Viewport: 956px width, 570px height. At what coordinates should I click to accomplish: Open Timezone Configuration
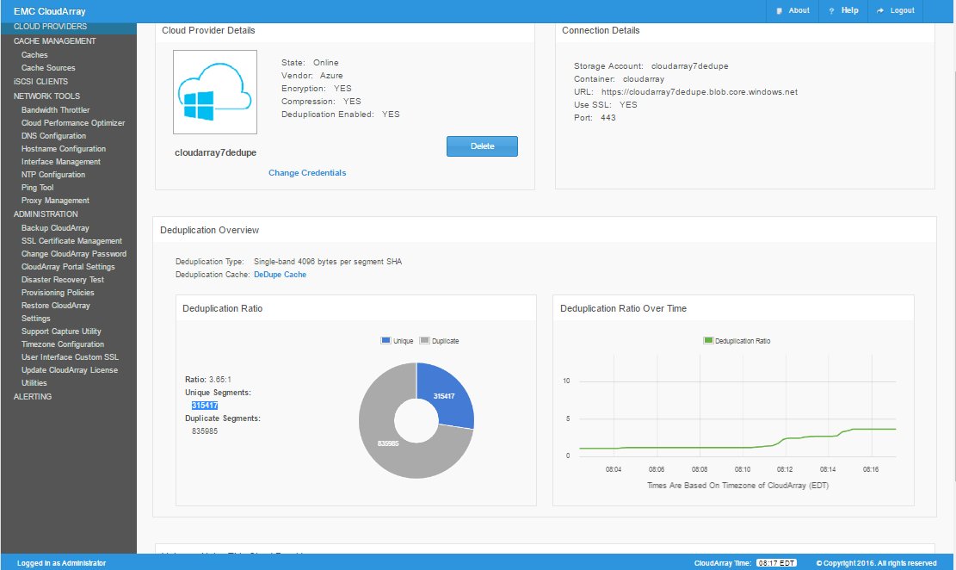click(63, 344)
